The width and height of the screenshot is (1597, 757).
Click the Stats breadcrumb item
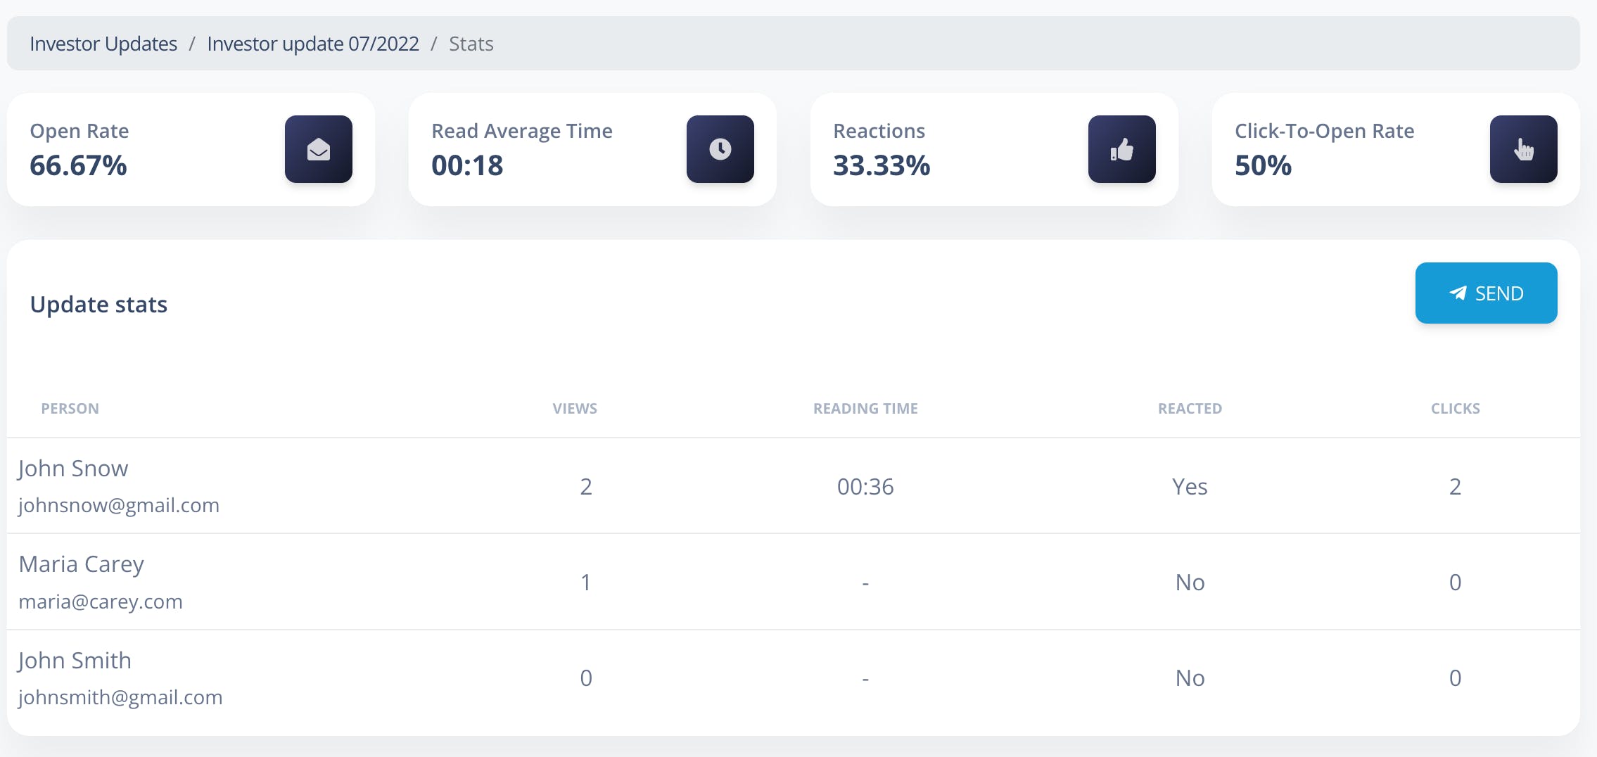(x=471, y=44)
